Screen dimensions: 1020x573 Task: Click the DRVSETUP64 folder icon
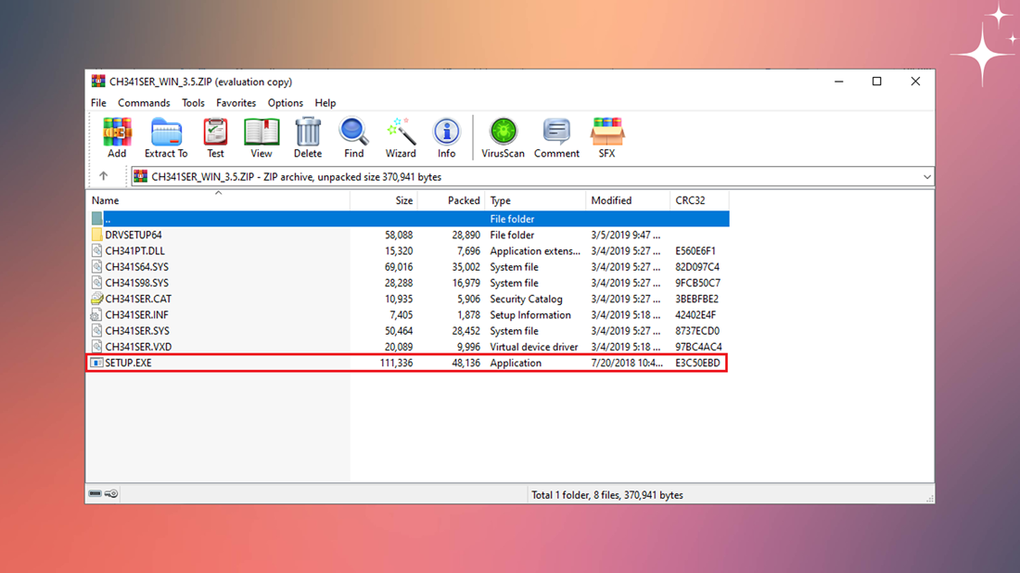(97, 235)
